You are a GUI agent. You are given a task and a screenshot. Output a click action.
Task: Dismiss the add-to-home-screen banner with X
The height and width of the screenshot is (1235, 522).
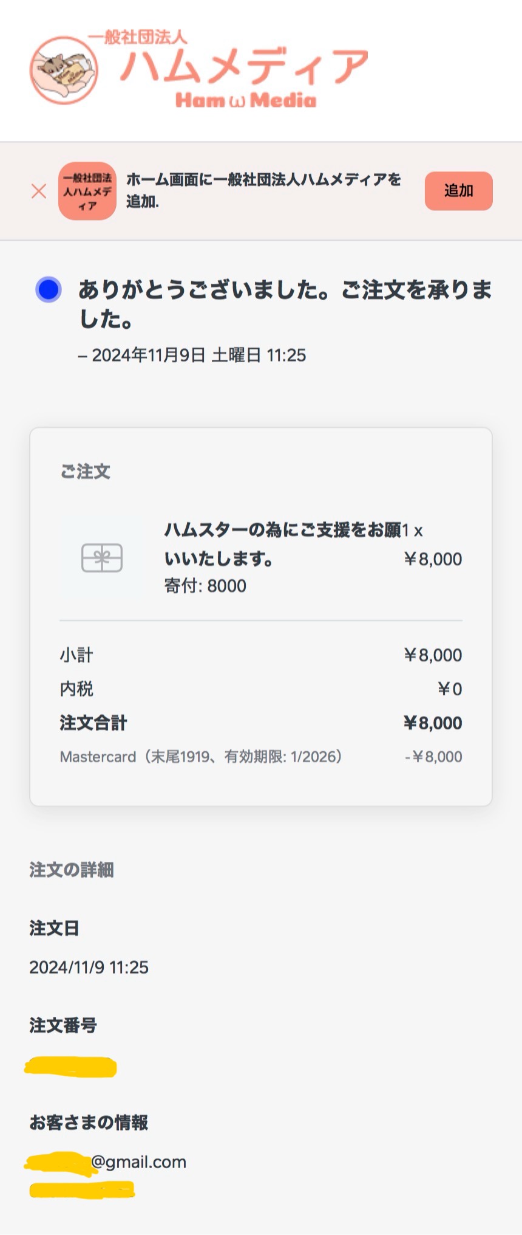[39, 191]
